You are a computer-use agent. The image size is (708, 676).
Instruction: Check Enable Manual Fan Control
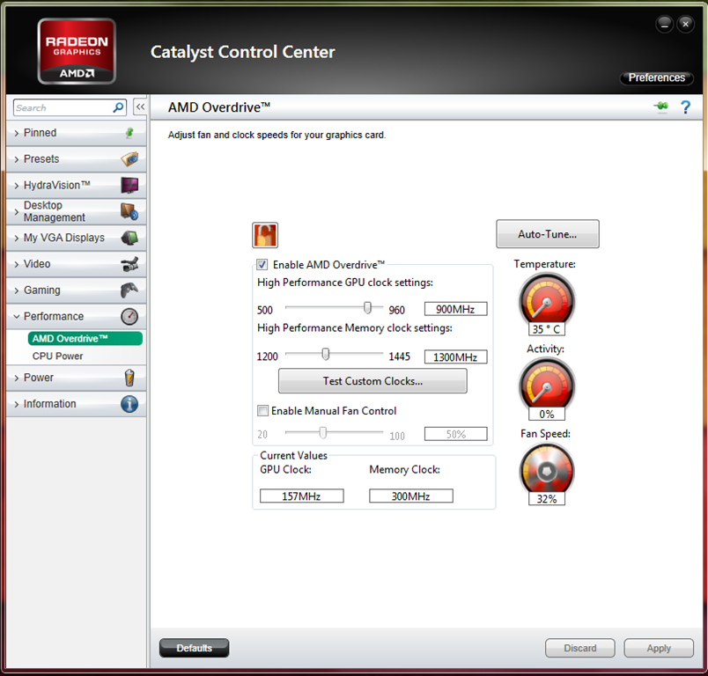click(262, 411)
